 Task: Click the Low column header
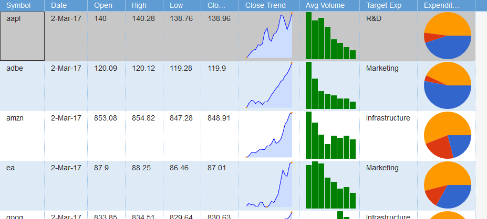[x=182, y=6]
